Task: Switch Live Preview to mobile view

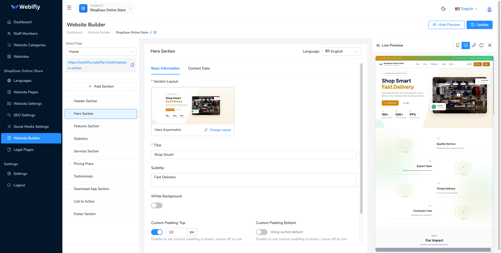Action: point(457,45)
